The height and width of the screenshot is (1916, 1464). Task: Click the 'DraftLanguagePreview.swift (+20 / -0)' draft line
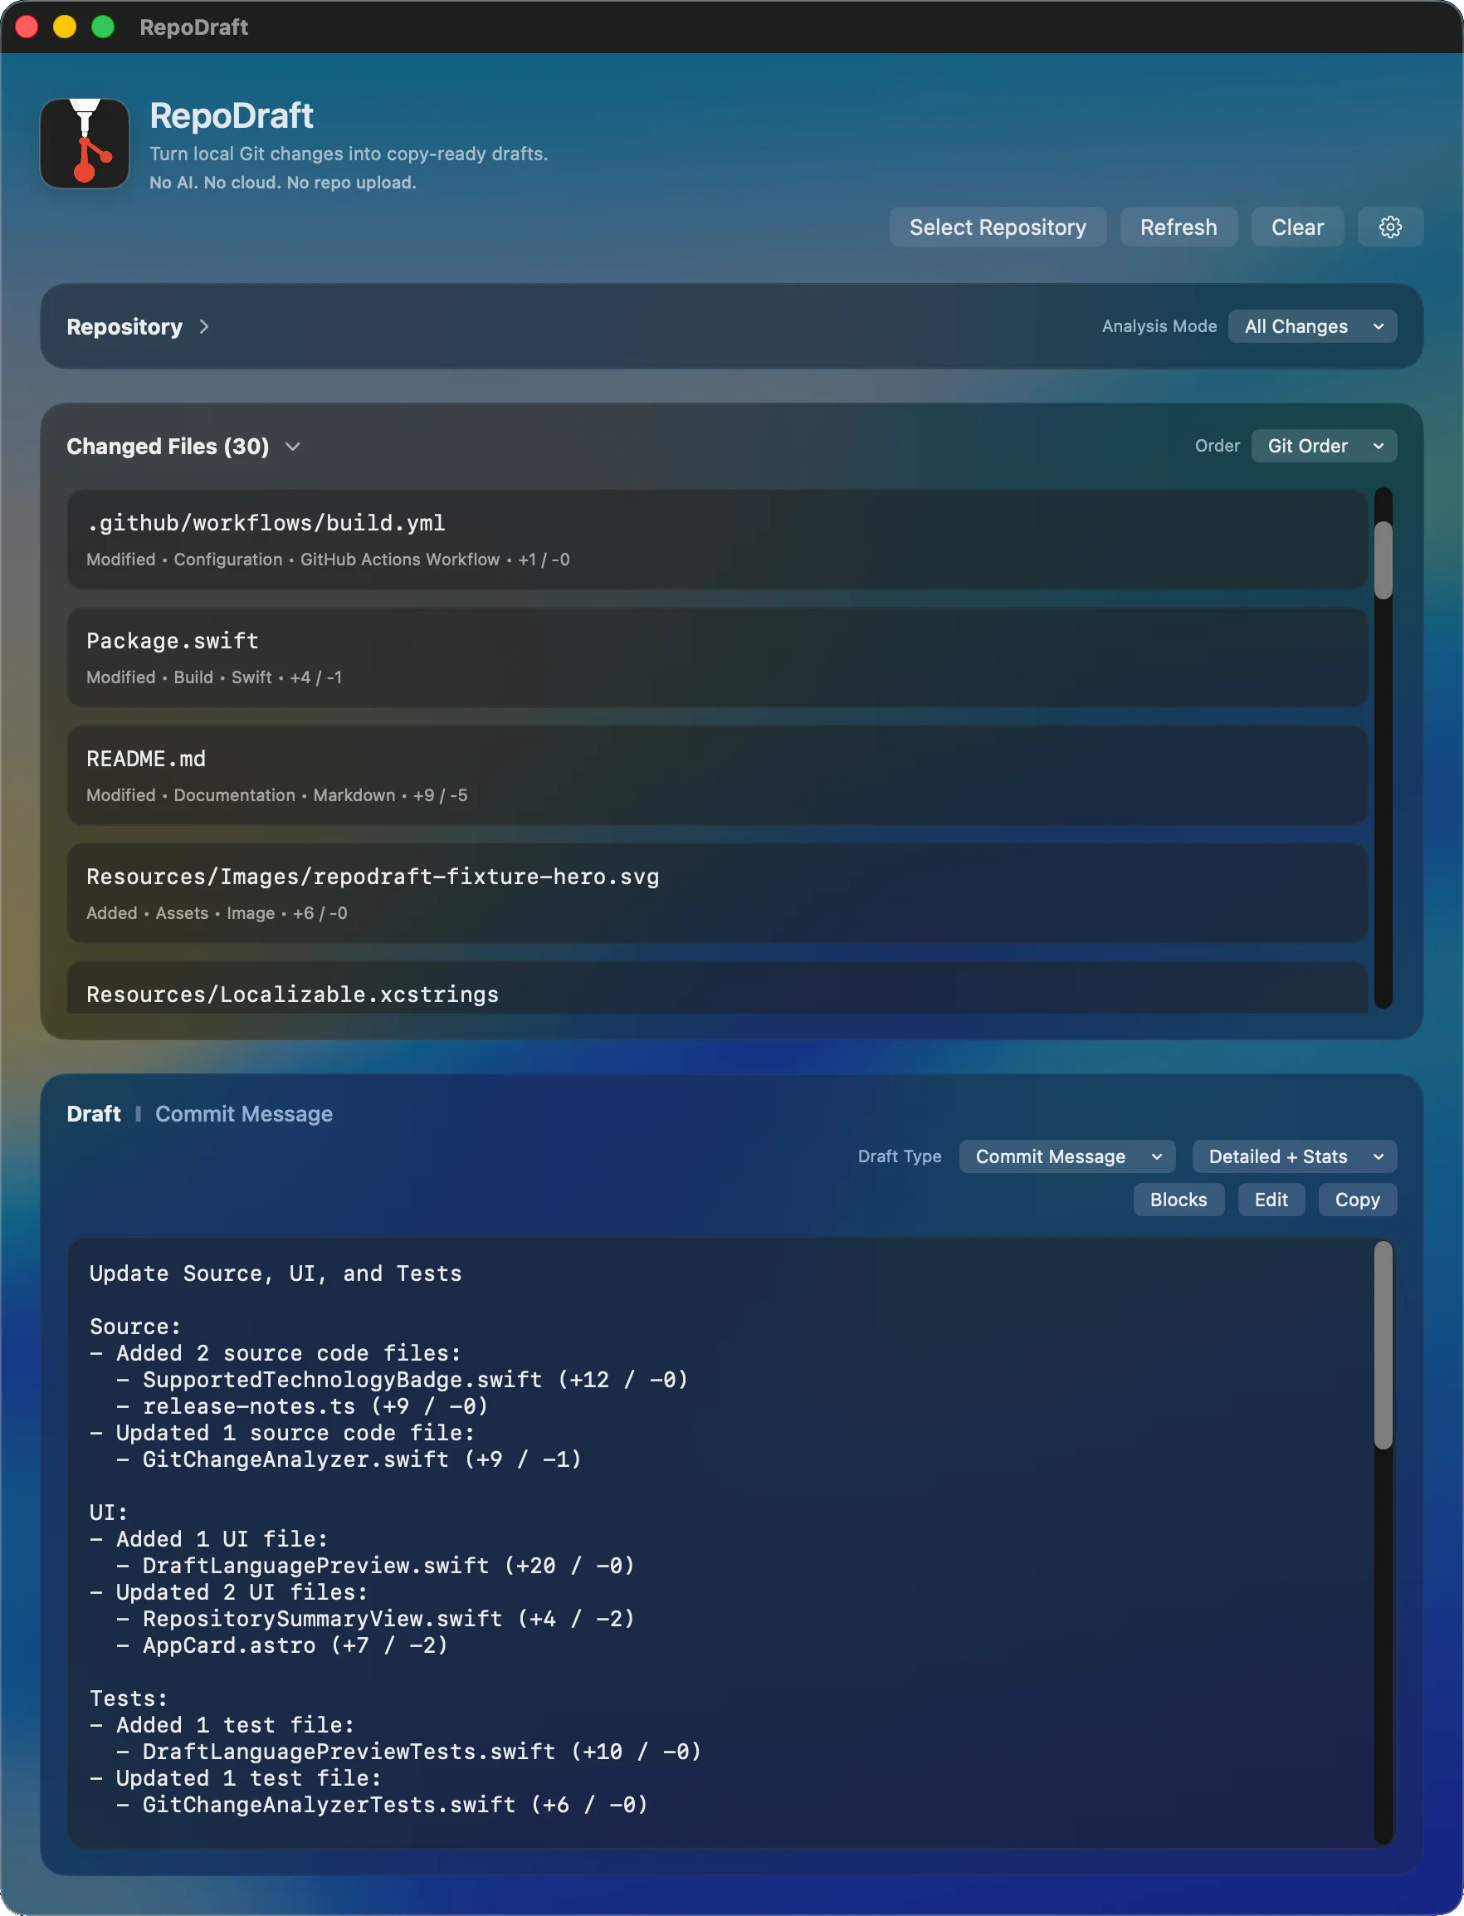[x=388, y=1566]
